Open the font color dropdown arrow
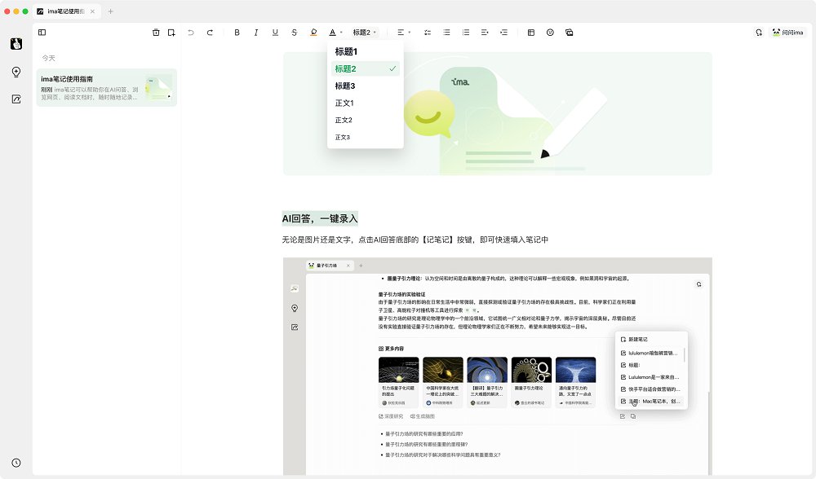The width and height of the screenshot is (816, 479). [341, 33]
